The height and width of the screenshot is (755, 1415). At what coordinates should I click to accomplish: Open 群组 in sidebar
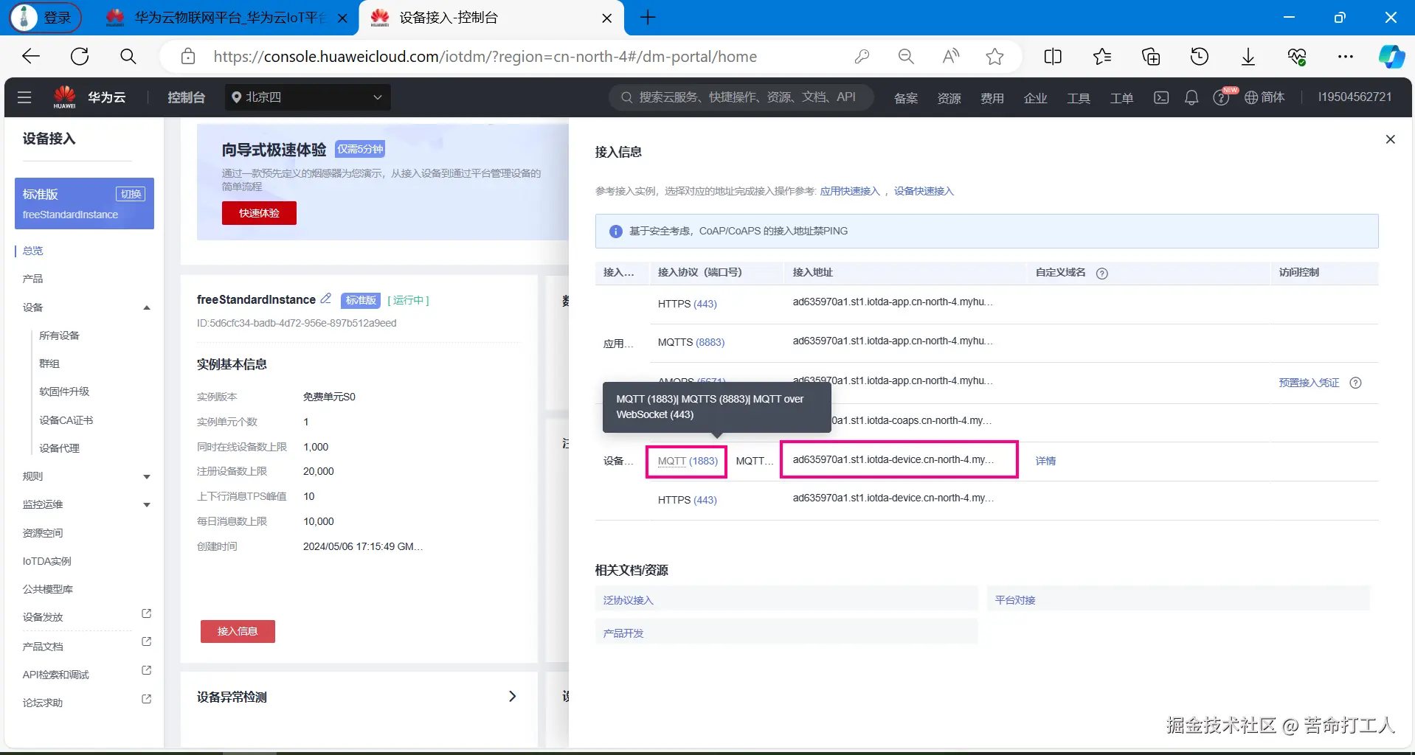tap(49, 363)
